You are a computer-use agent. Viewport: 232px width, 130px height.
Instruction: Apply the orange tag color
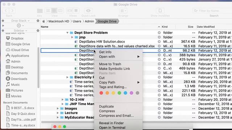coord(107,93)
